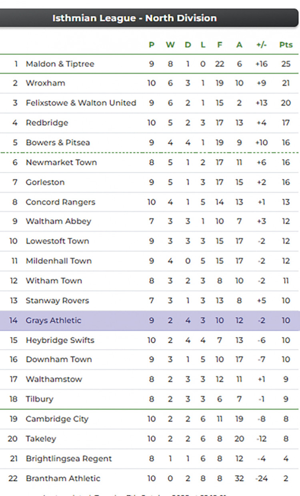Open the Wroxham team link
Image resolution: width=300 pixels, height=496 pixels.
tap(45, 83)
